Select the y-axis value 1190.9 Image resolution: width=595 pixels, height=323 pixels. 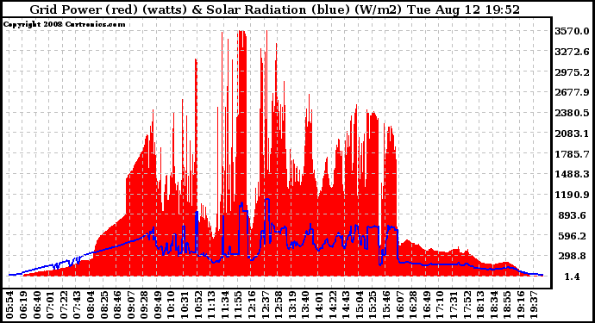point(572,195)
